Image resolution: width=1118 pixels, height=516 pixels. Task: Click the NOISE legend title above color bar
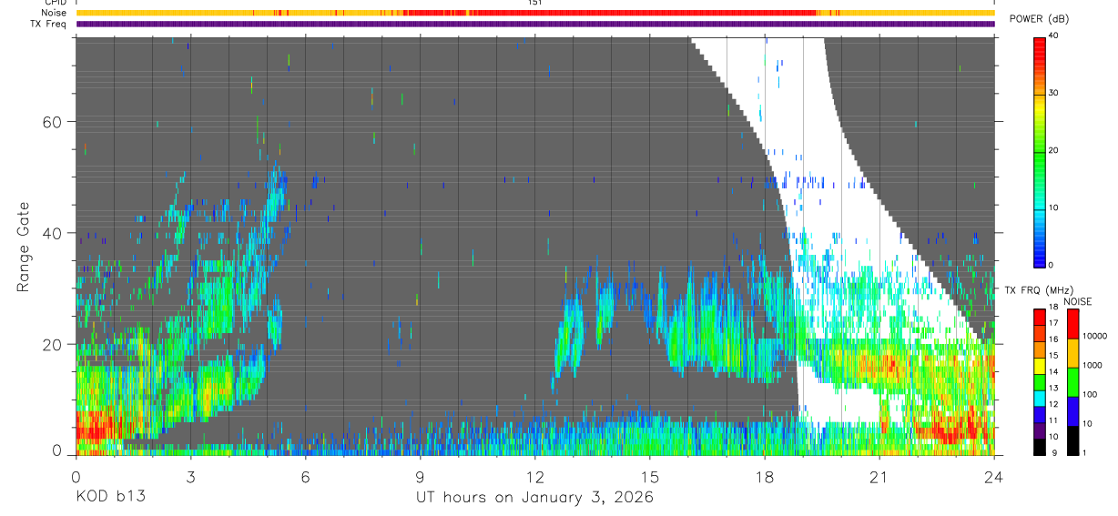(1079, 302)
